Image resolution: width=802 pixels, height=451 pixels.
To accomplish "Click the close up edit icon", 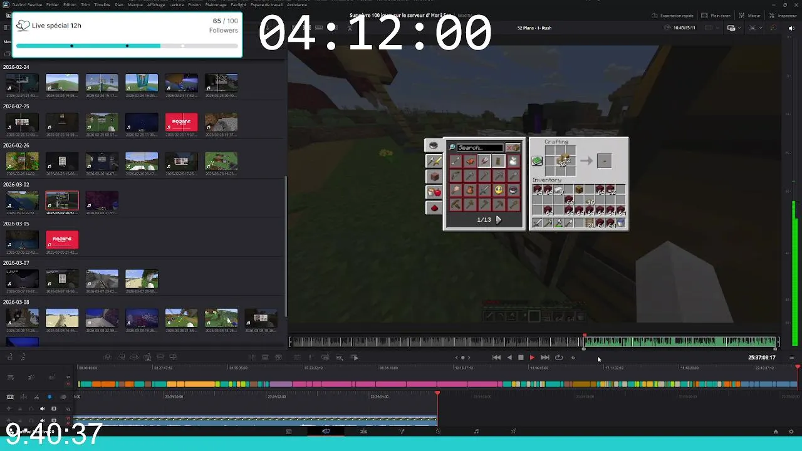I will pyautogui.click(x=147, y=357).
